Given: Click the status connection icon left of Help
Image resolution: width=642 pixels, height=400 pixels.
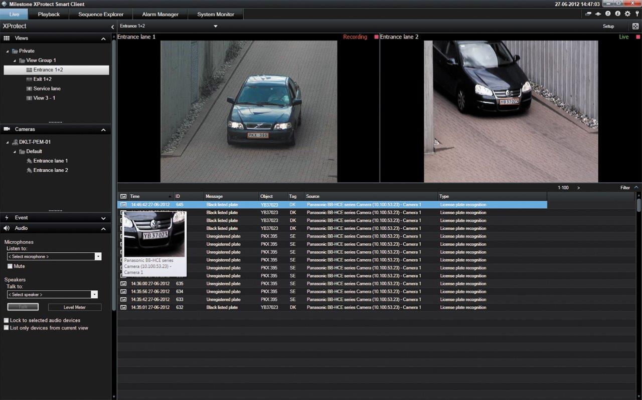Looking at the screenshot, I should coord(598,14).
